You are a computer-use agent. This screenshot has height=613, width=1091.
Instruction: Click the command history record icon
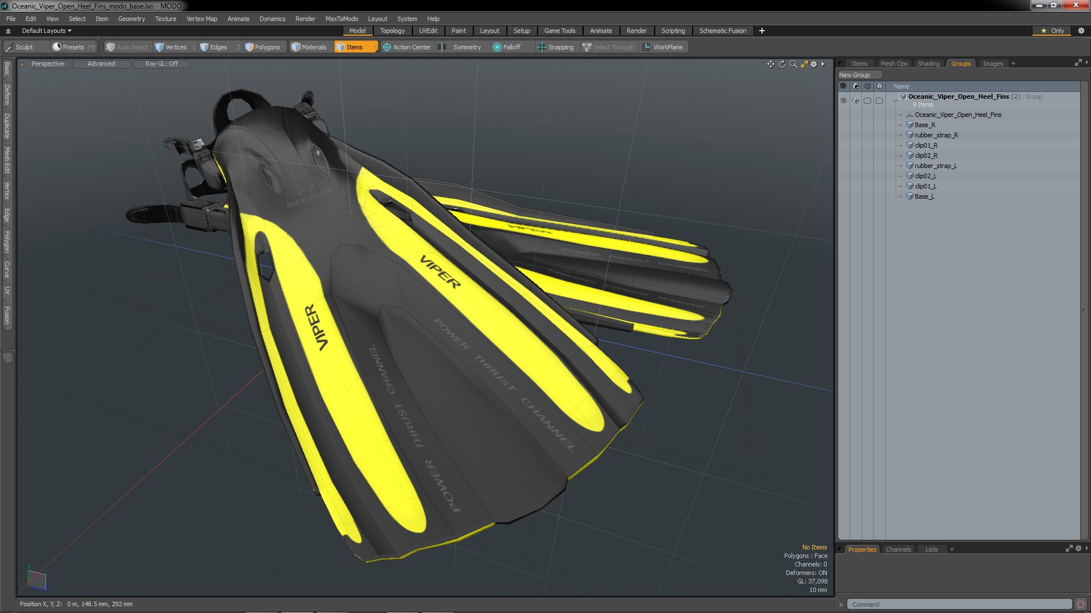(x=1081, y=604)
